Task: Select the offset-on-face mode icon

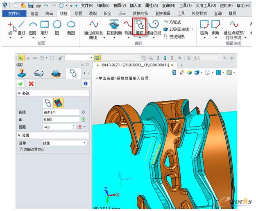Action: pos(59,102)
